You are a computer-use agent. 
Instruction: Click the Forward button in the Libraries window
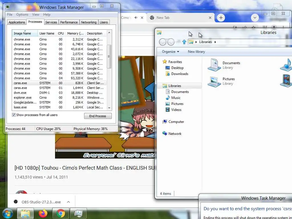pyautogui.click(x=171, y=42)
